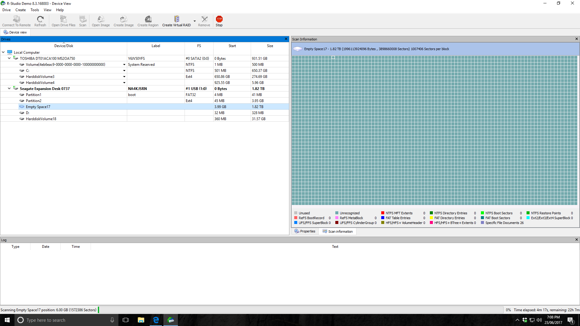The width and height of the screenshot is (580, 326).
Task: Collapse the TOSHIBA DT01ACA100 drive node
Action: point(9,58)
